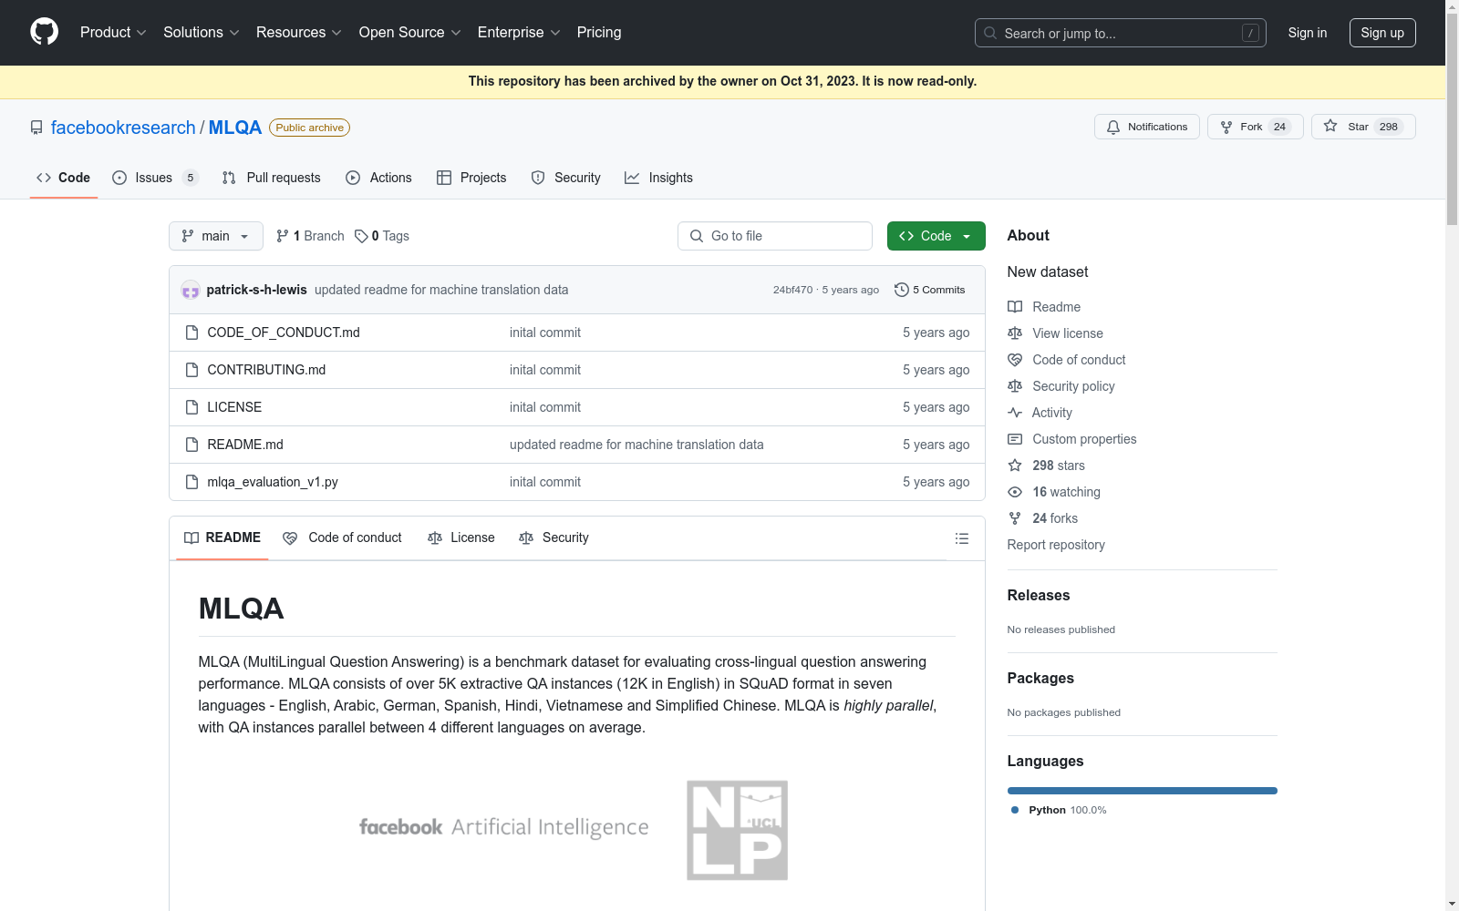
Task: Expand the Enterprise menu
Action: tap(519, 33)
